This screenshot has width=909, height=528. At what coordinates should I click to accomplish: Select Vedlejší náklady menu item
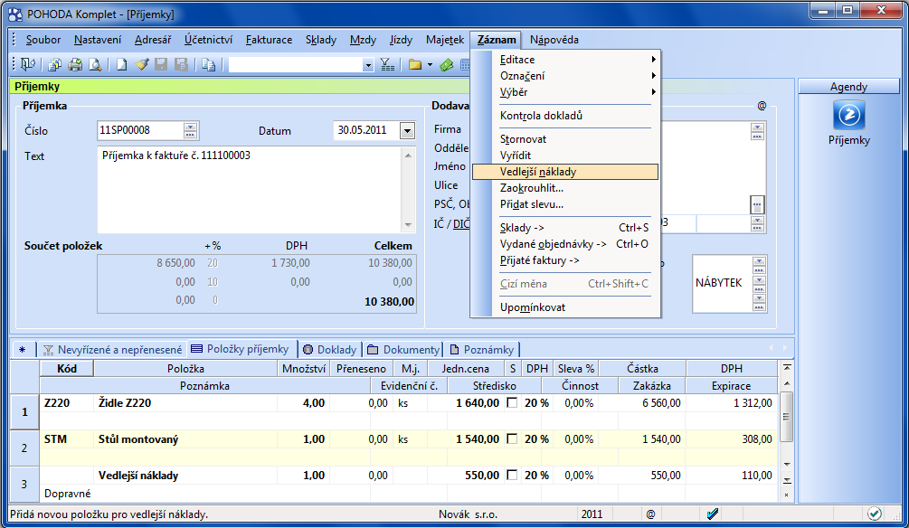click(x=565, y=172)
